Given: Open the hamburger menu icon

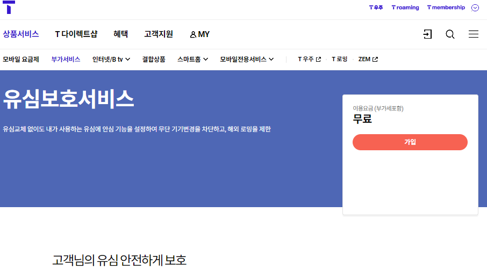Looking at the screenshot, I should [474, 34].
